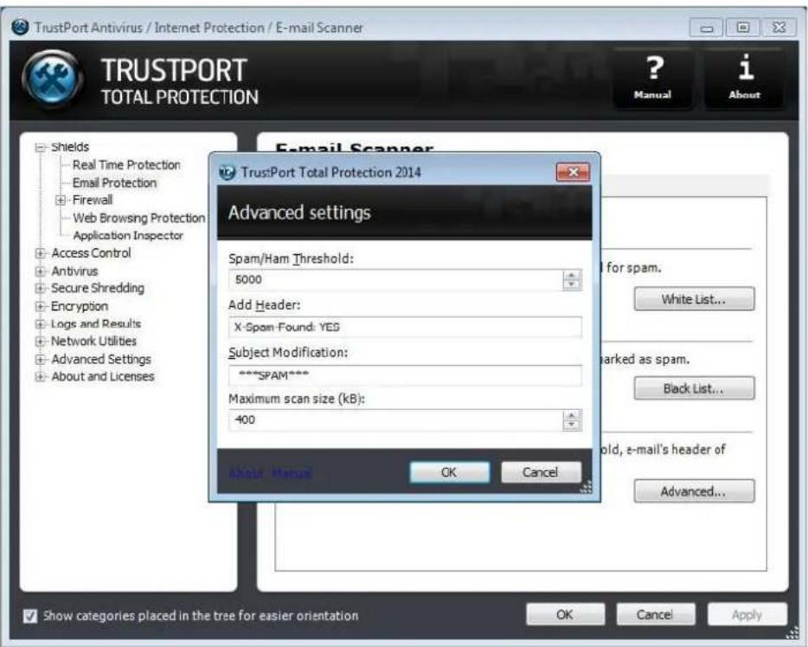The width and height of the screenshot is (808, 647).
Task: Select Logs and Results label
Action: [96, 324]
